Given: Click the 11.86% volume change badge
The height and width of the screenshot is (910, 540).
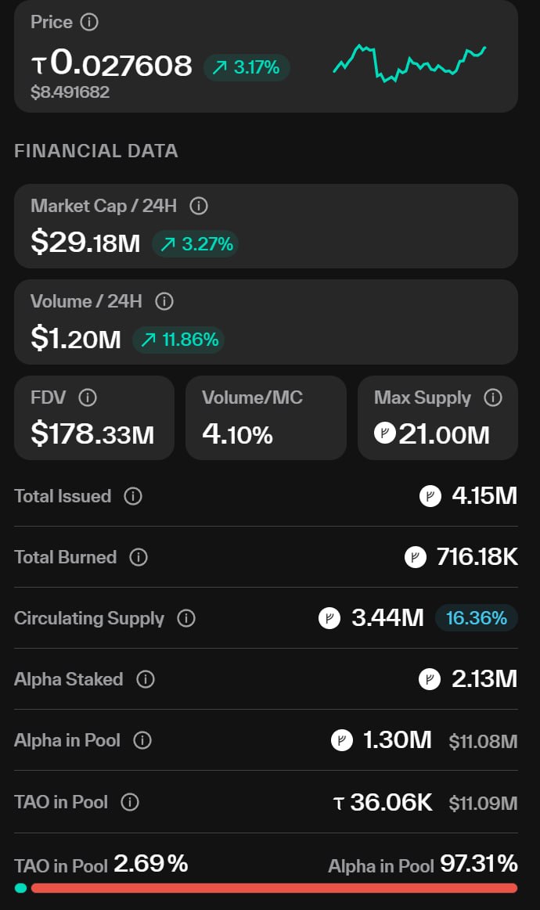Looking at the screenshot, I should click(x=178, y=340).
